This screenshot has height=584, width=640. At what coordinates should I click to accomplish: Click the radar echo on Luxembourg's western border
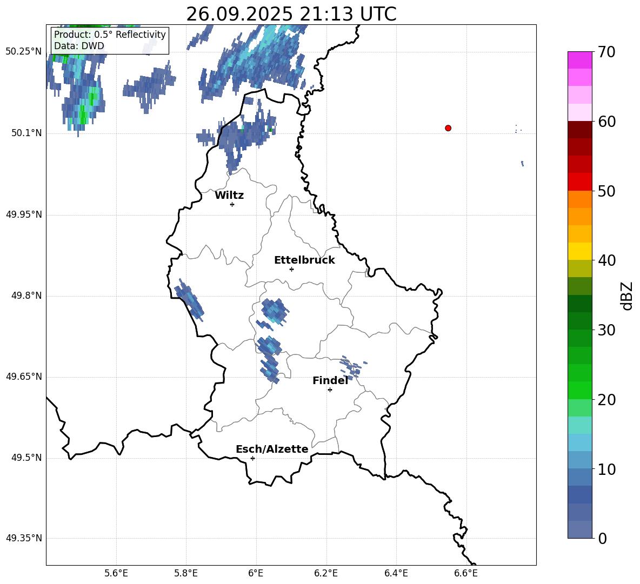pyautogui.click(x=189, y=300)
